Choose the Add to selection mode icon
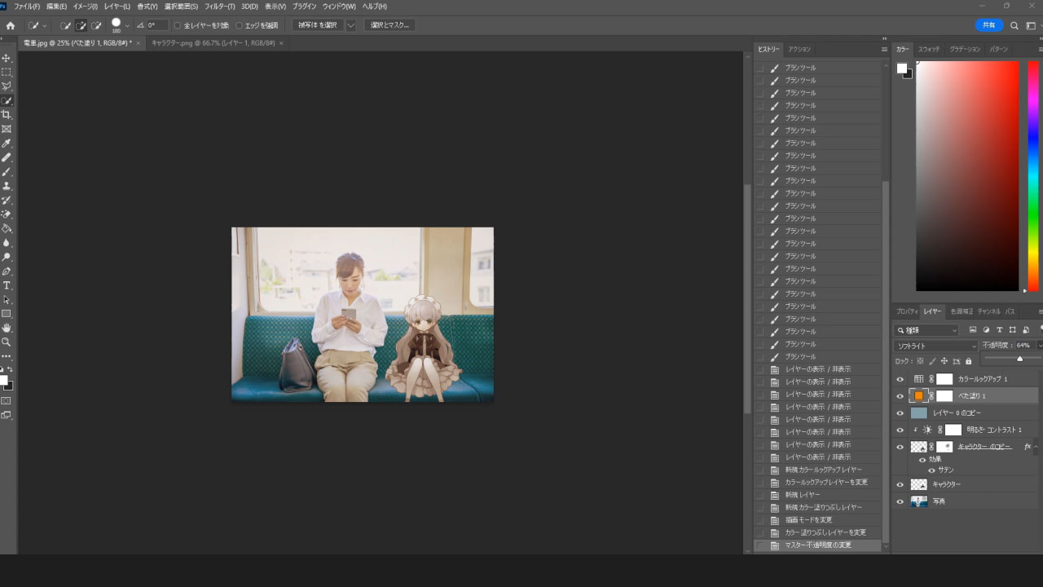Image resolution: width=1043 pixels, height=587 pixels. point(81,25)
